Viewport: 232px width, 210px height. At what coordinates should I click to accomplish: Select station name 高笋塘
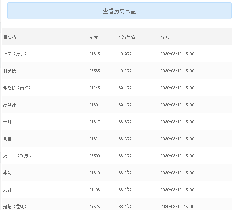(x=10, y=105)
